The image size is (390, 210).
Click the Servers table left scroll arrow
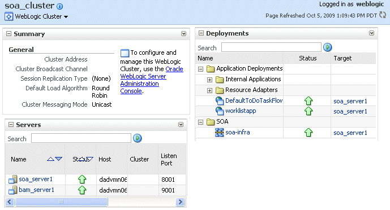(10, 202)
